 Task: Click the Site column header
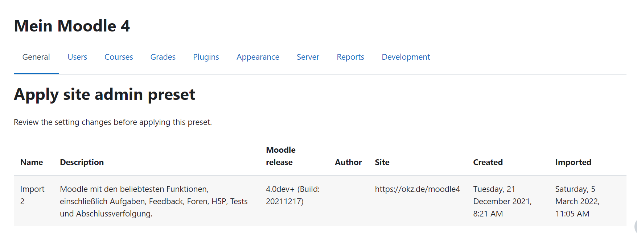(382, 162)
